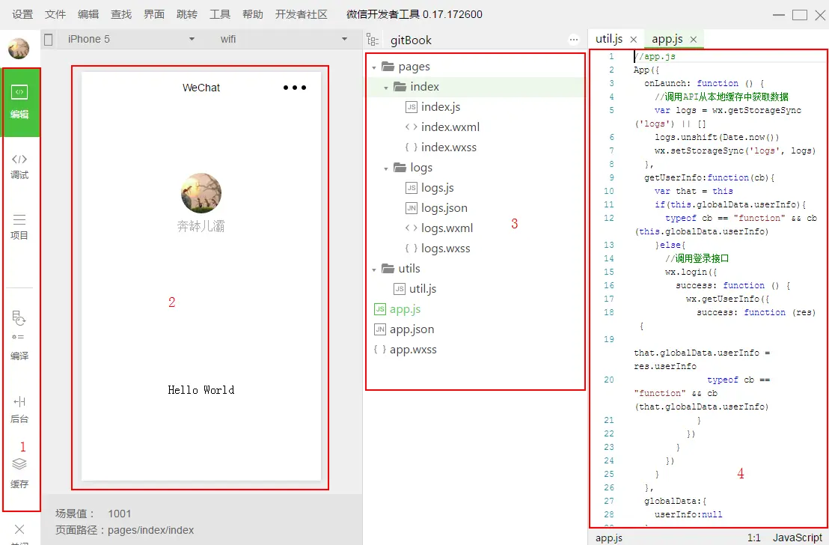Screen dimensions: 829x545
Task: Switch to the app.js tab
Action: (667, 39)
